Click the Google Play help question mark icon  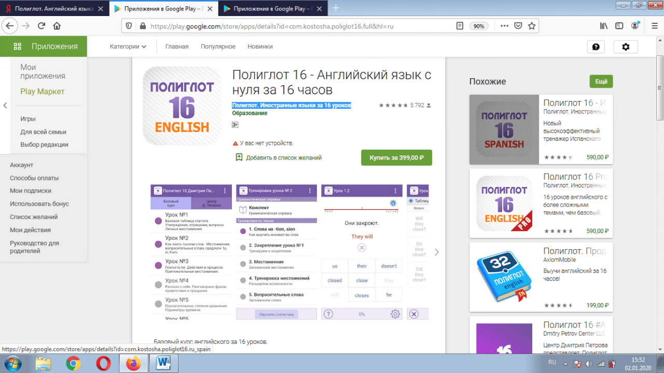[596, 47]
